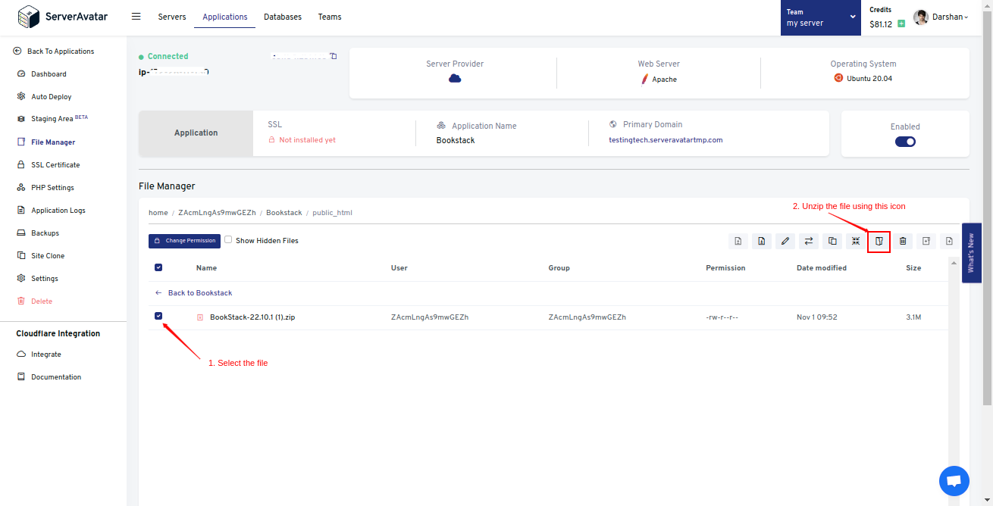
Task: Toggle the Enabled application switch
Action: tap(905, 142)
